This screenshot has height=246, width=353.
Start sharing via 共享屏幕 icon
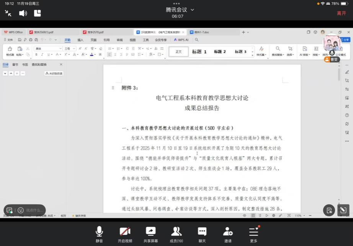tap(151, 233)
